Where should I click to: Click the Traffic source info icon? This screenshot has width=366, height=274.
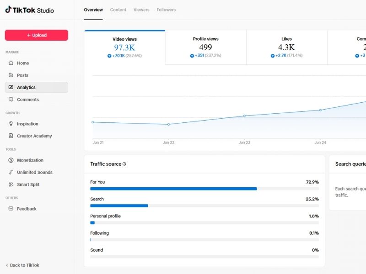click(x=124, y=164)
